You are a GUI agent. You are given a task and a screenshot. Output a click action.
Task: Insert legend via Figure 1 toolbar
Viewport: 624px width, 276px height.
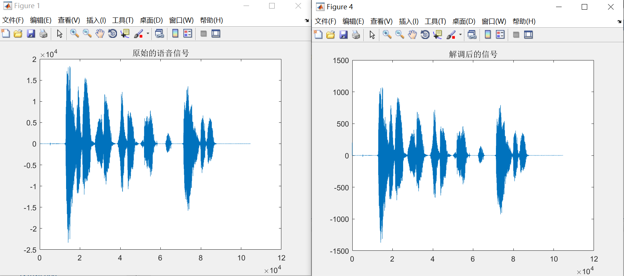coord(188,34)
